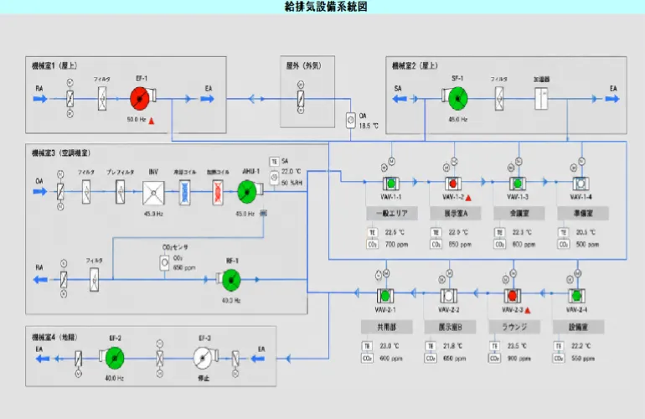This screenshot has width=645, height=419.
Task: Click the 一般エリア room label
Action: coord(392,213)
